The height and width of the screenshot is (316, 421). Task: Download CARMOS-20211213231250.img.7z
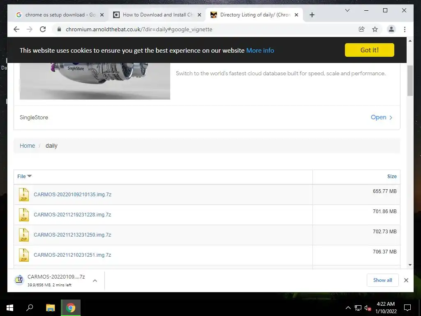click(x=72, y=235)
